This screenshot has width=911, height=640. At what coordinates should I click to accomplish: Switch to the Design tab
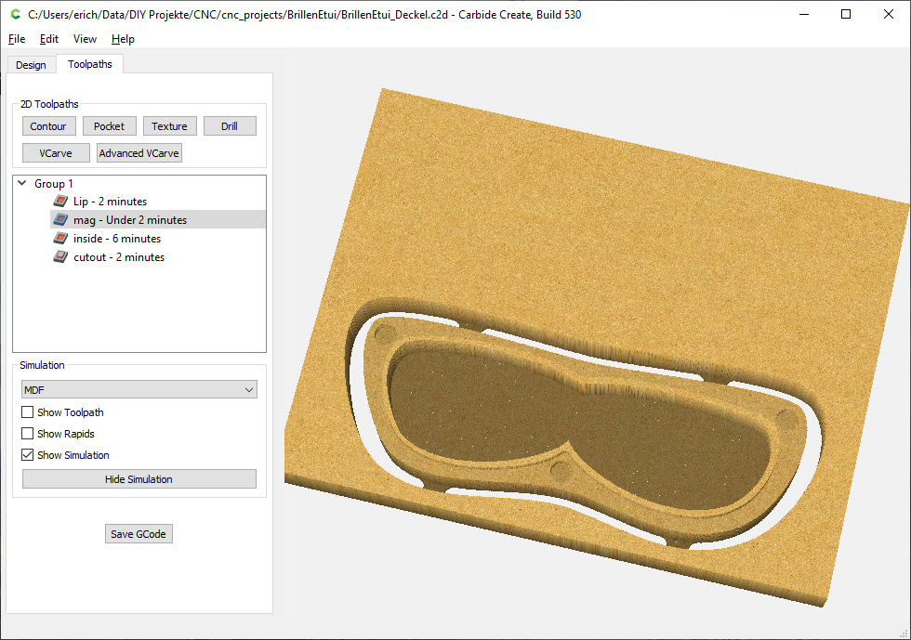coord(31,65)
